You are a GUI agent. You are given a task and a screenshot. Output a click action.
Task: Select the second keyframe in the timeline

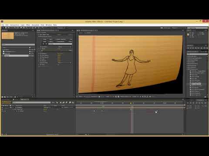[102, 111]
